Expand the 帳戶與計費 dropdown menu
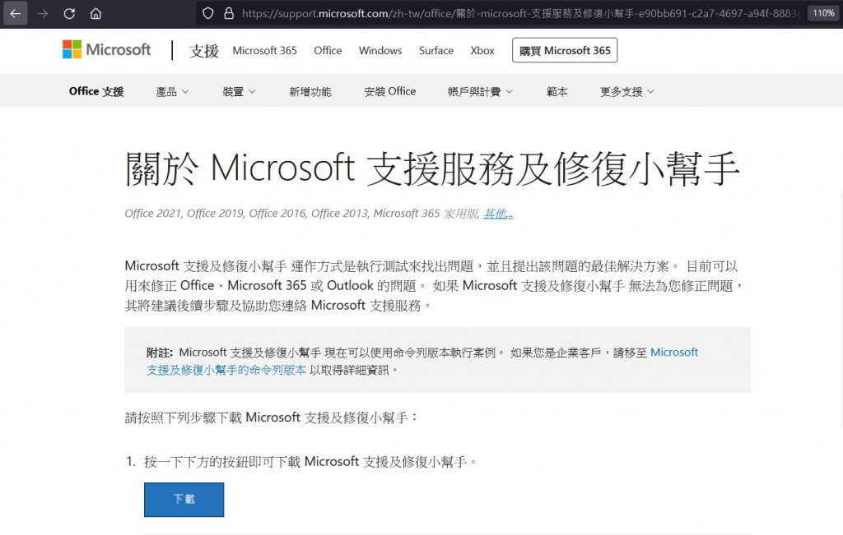This screenshot has width=843, height=535. tap(480, 92)
